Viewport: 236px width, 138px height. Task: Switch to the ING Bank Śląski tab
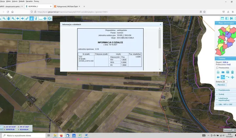click(67, 7)
